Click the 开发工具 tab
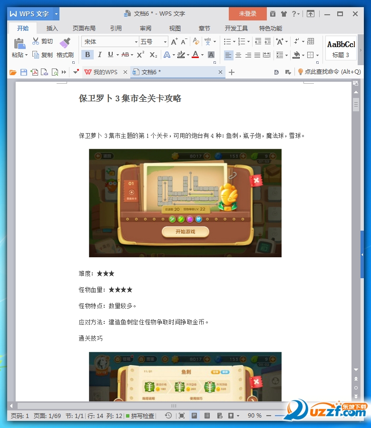The height and width of the screenshot is (428, 371). [x=236, y=29]
